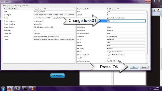This screenshot has width=162, height=91.
Task: Click the Post Parameter Name column header
Action: 84,9
